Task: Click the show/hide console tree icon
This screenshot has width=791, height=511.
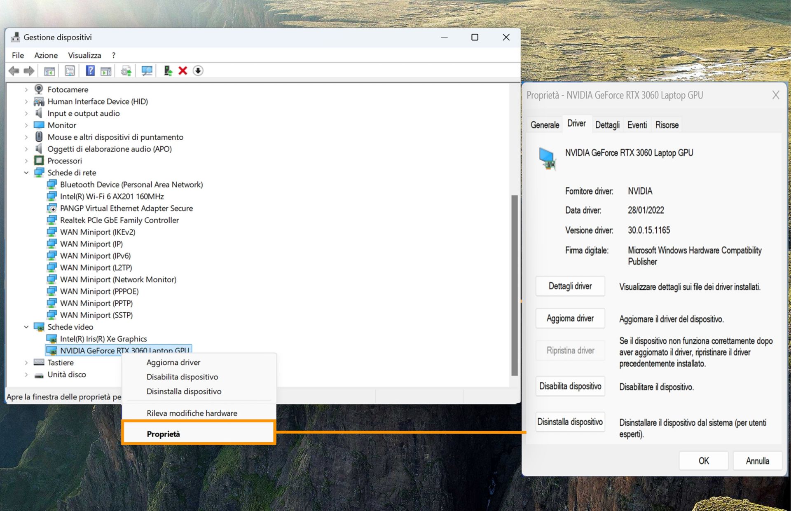Action: coord(49,71)
